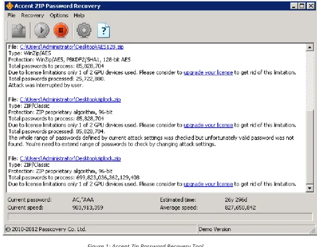Click the 'Demo Version' status bar entry

click(215, 229)
